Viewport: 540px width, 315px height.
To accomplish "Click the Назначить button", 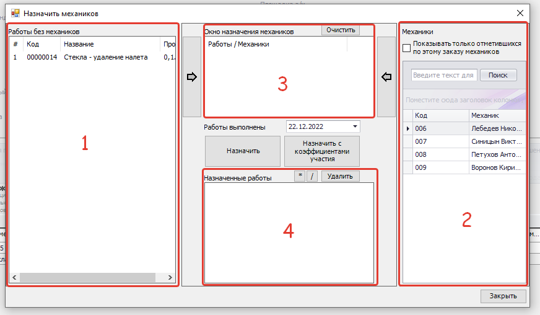I will pyautogui.click(x=243, y=151).
